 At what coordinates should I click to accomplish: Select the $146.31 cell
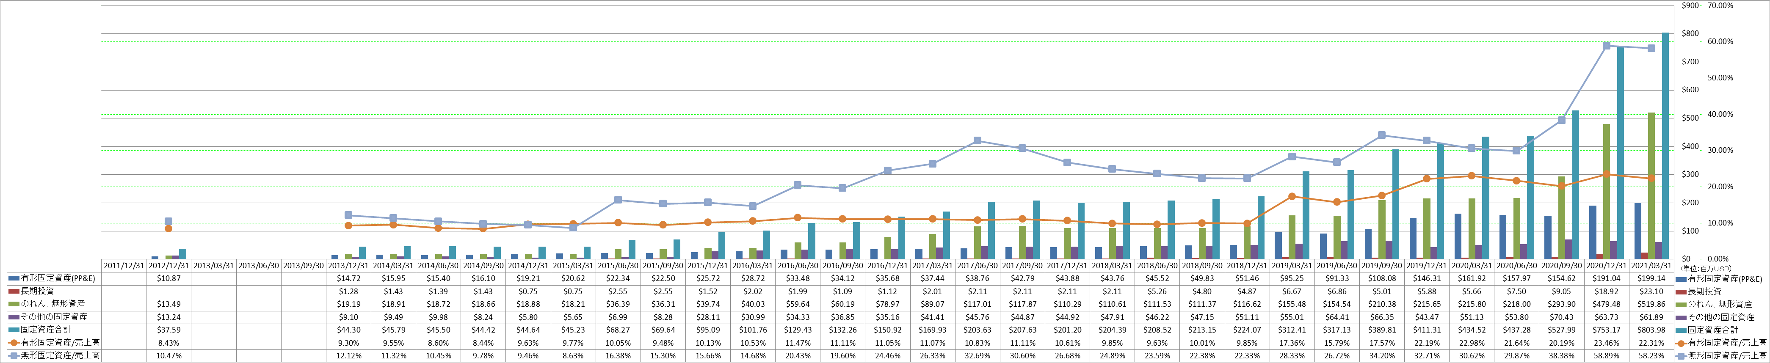point(1427,279)
